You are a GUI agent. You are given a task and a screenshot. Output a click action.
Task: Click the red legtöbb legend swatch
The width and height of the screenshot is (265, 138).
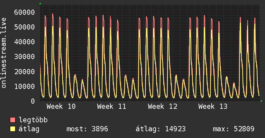(13, 120)
